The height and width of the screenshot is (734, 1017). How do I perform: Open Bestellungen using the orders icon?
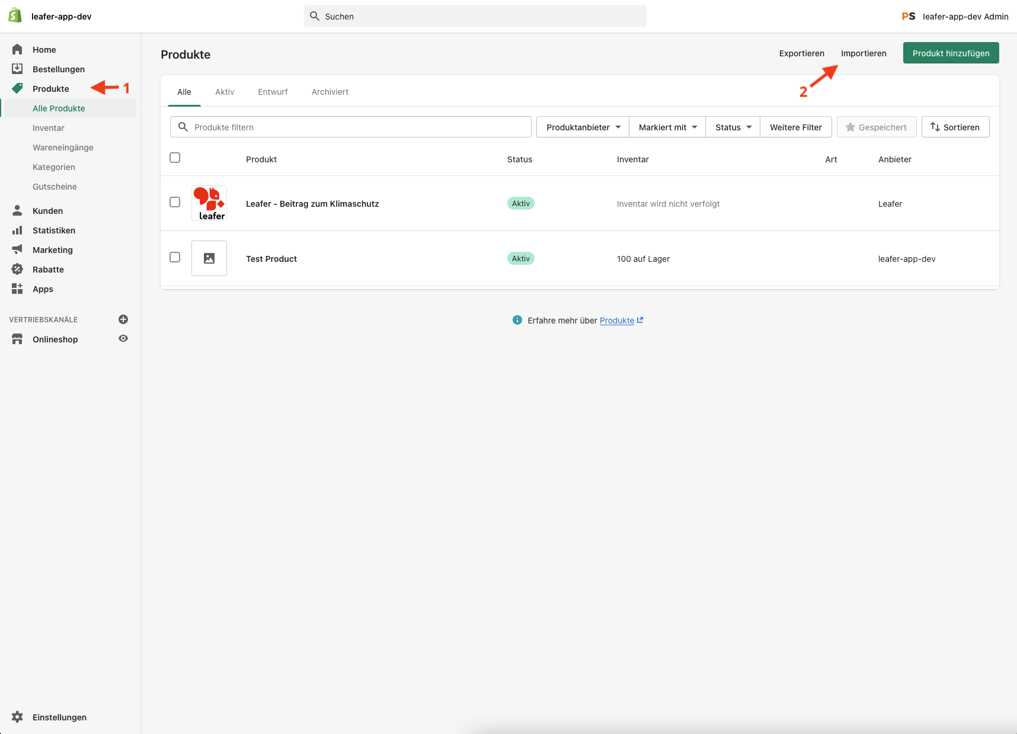18,68
